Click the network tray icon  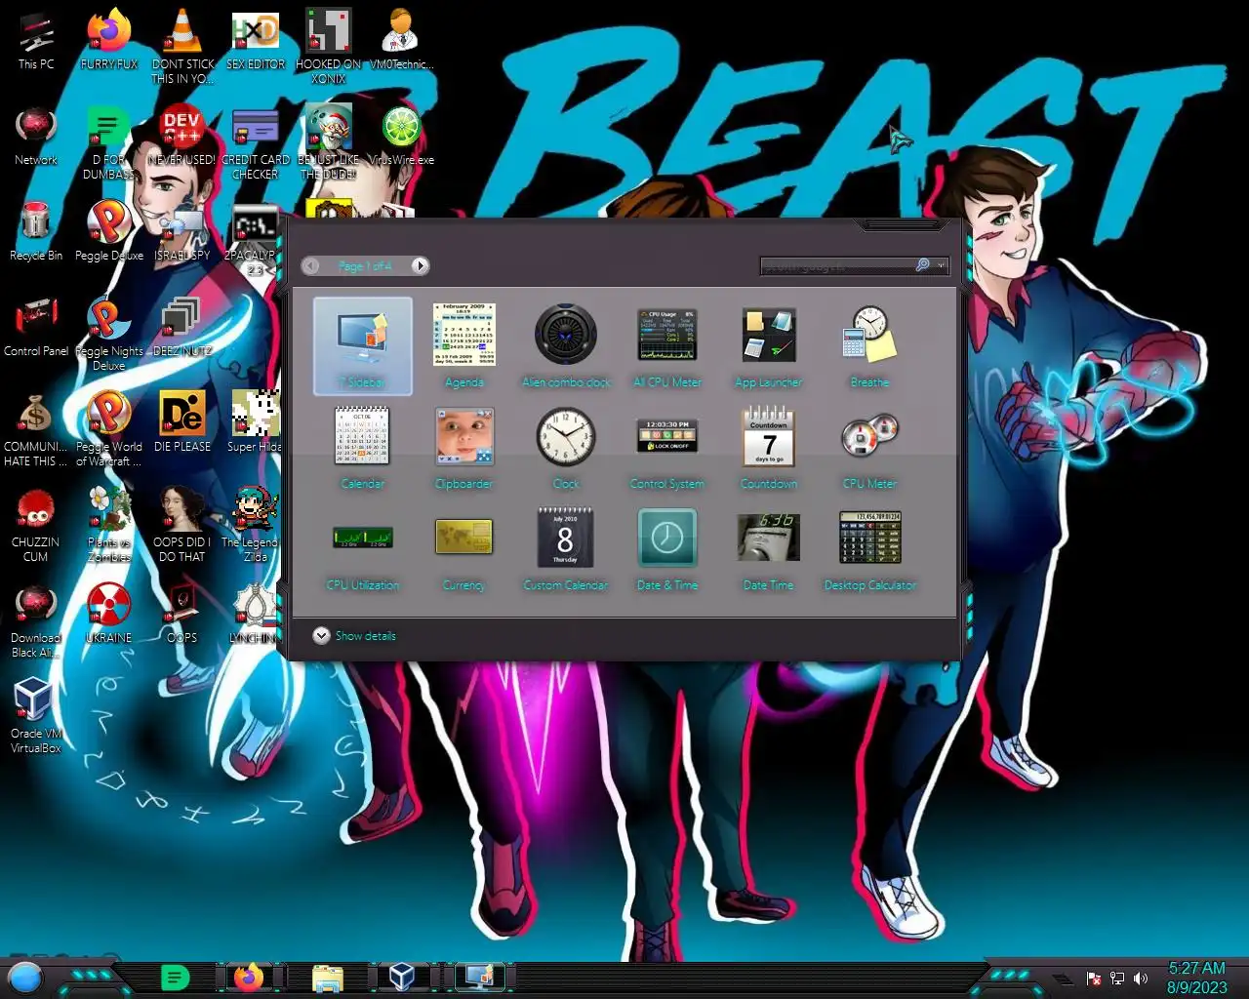coord(1117,979)
